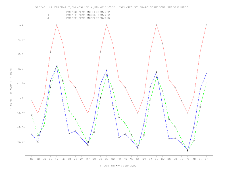Click red O_MEAN marker at hour 84

coord(206,25)
